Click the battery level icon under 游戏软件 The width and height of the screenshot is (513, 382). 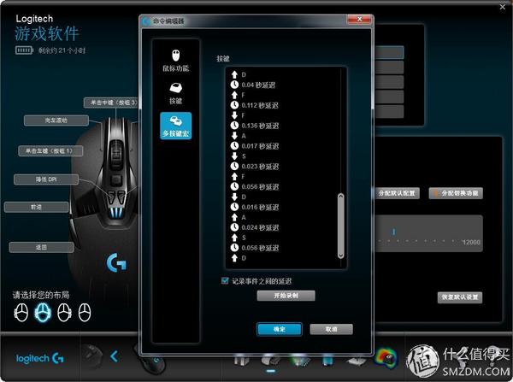point(24,50)
